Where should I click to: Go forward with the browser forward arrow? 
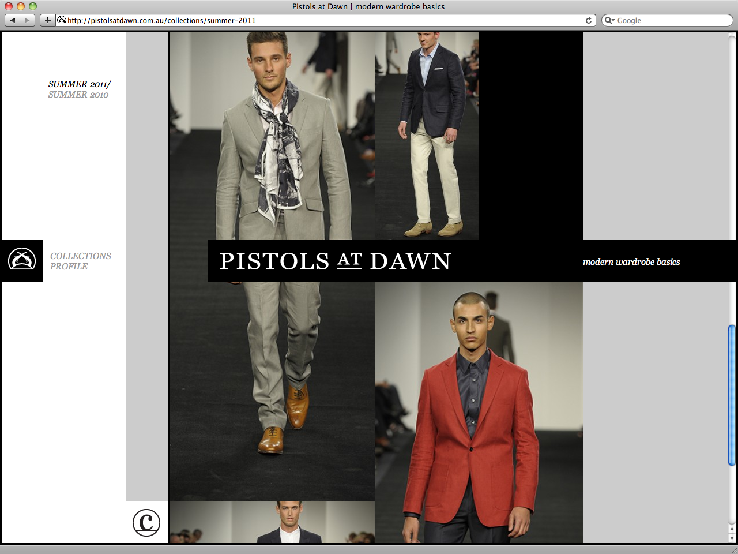click(x=27, y=20)
